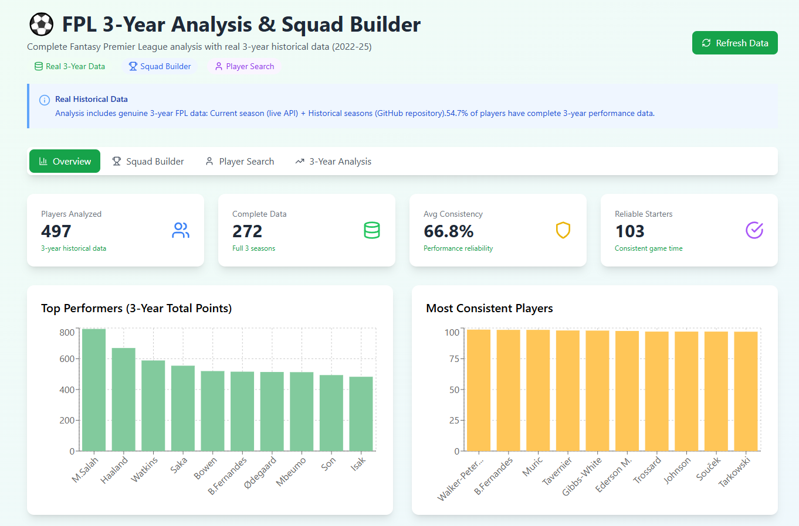Click the purple checkmark icon in Reliable Starters card
The image size is (799, 526).
coord(754,230)
